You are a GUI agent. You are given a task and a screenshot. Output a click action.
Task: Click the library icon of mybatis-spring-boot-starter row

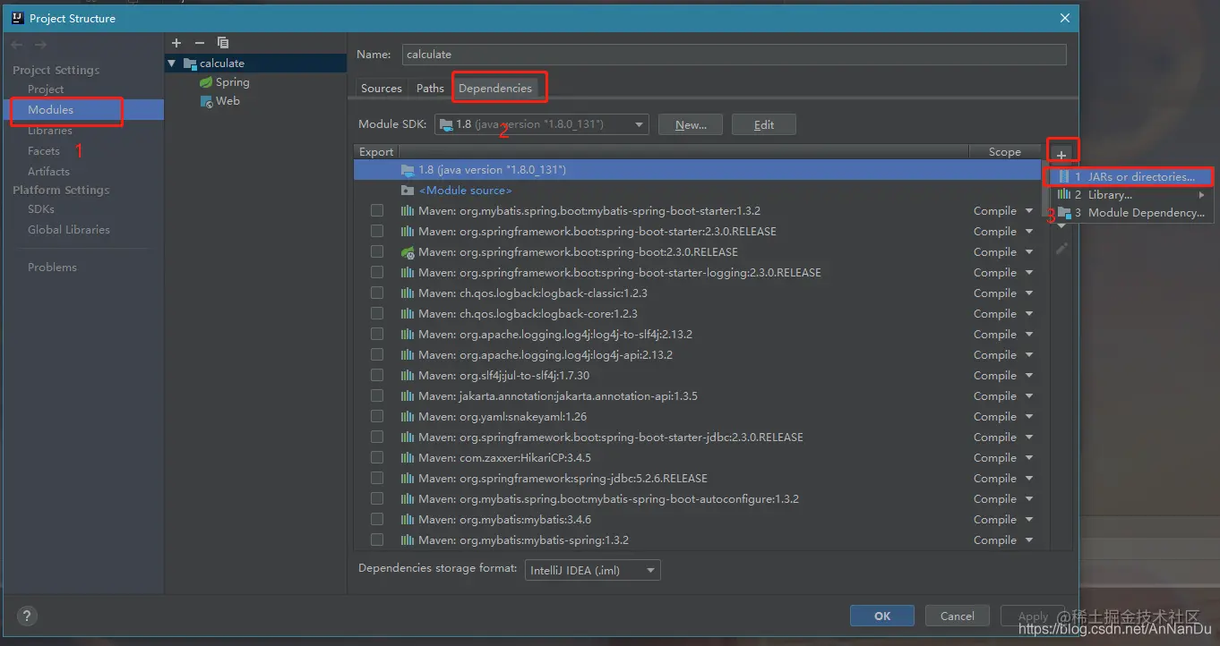(x=408, y=211)
